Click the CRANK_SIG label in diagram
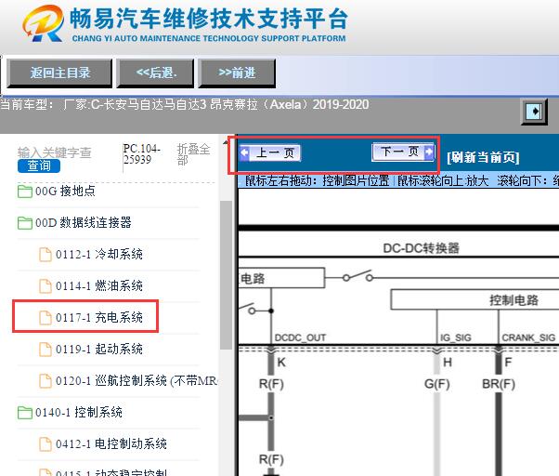Image resolution: width=559 pixels, height=476 pixels. [x=528, y=337]
